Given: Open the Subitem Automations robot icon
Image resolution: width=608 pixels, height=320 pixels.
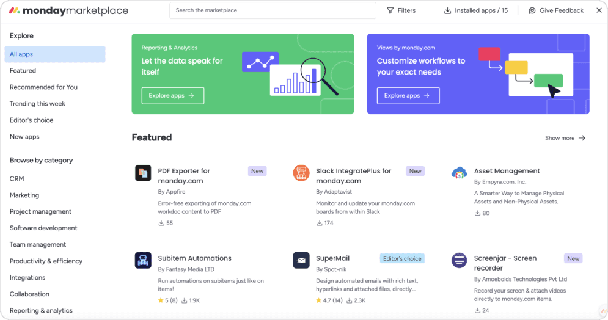Looking at the screenshot, I should point(143,260).
